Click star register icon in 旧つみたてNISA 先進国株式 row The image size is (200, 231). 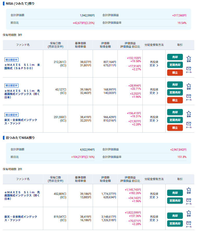189,191
